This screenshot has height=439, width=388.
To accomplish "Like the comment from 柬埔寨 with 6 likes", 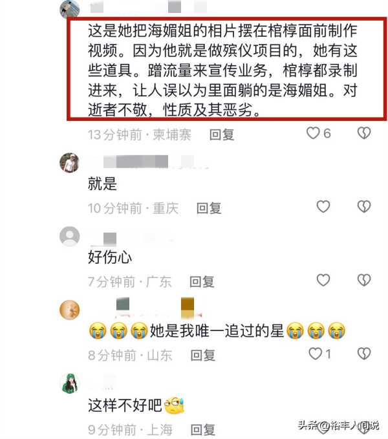I will tap(313, 133).
